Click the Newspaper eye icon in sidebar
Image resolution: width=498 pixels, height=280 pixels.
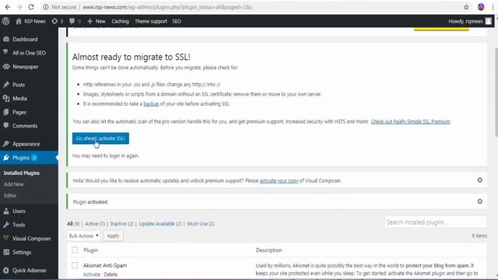tap(6, 67)
